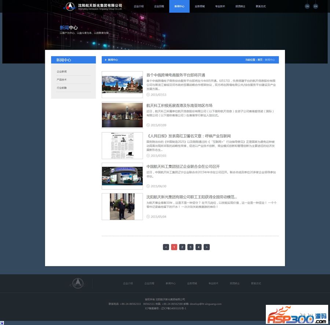Viewport: 330px width, 325px height.
Task: Click the next page arrow in pagination
Action: click(207, 247)
